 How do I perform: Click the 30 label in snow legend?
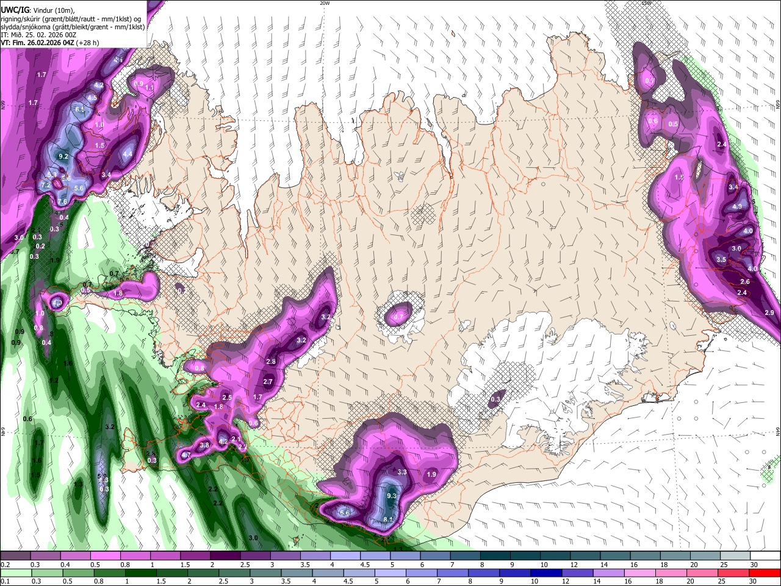click(x=754, y=565)
